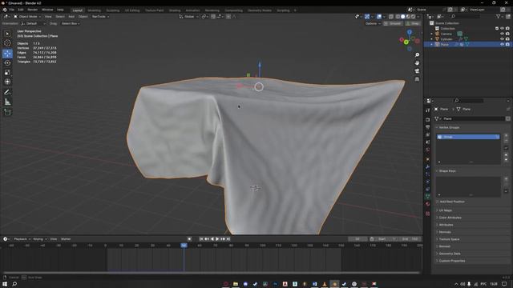The width and height of the screenshot is (513, 288).
Task: Click the viewport zoom magnifier icon
Action: 417,55
